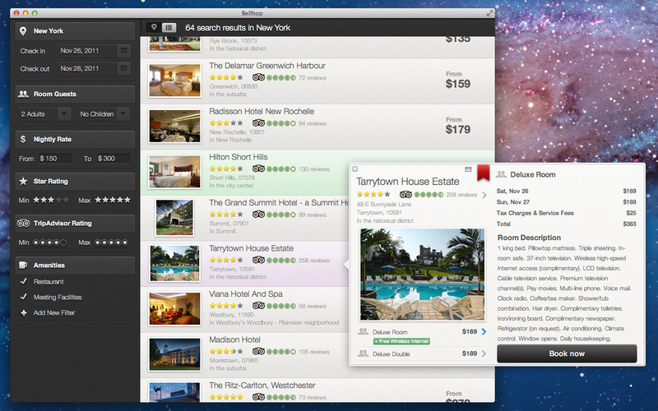Select The Grand Summit Hotel result
658x411 pixels.
tap(245, 218)
